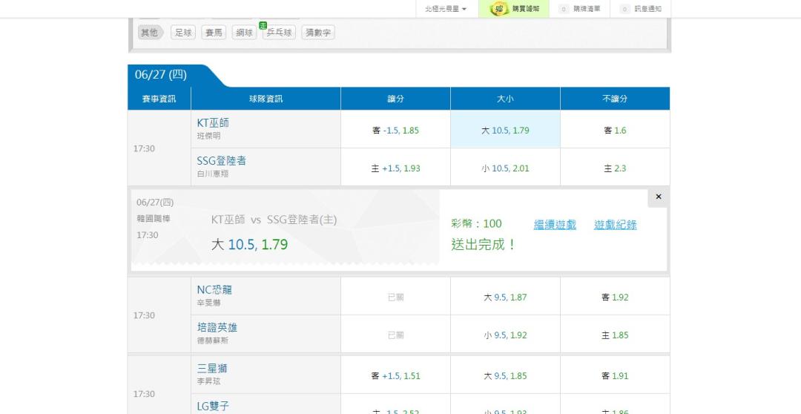Click the 賽事資訊 column header
The image size is (801, 414).
[x=159, y=99]
